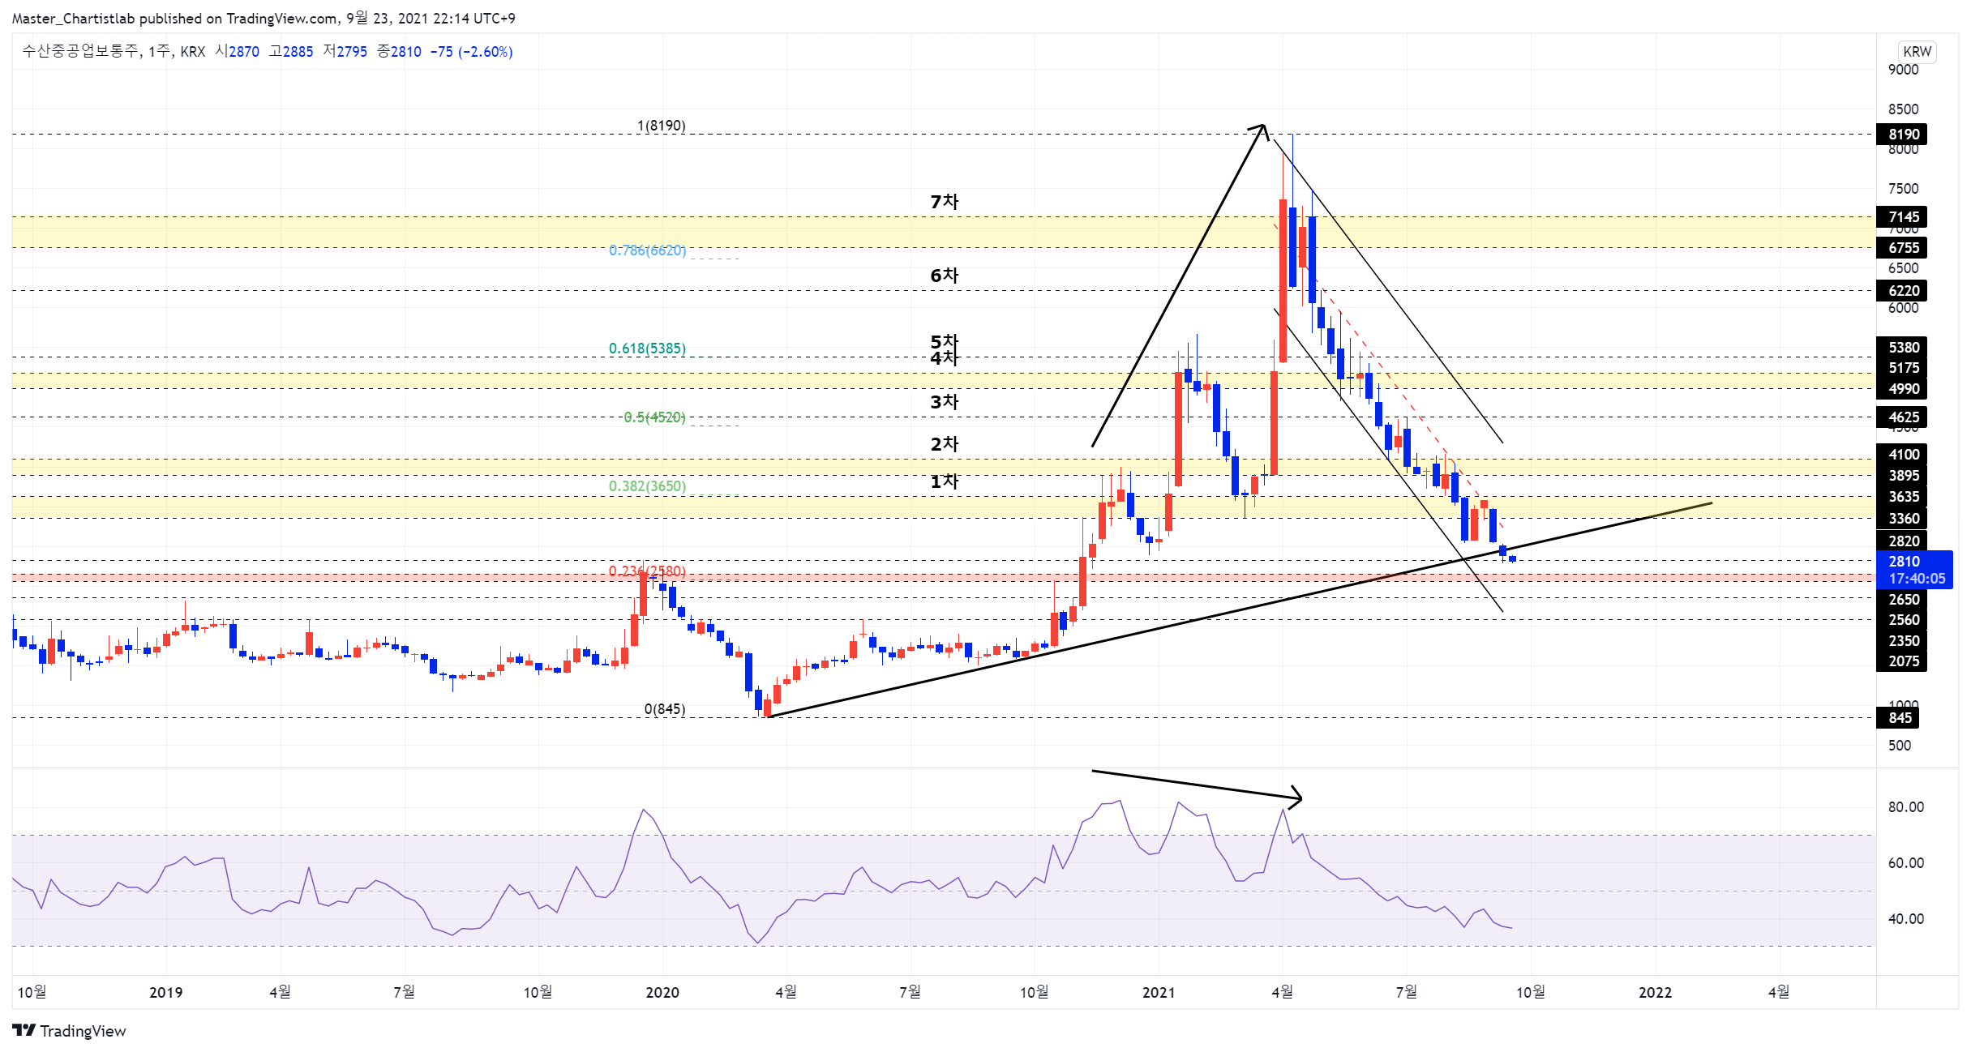Image resolution: width=1971 pixels, height=1052 pixels.
Task: Click the 3차 annotation text
Action: 945,402
